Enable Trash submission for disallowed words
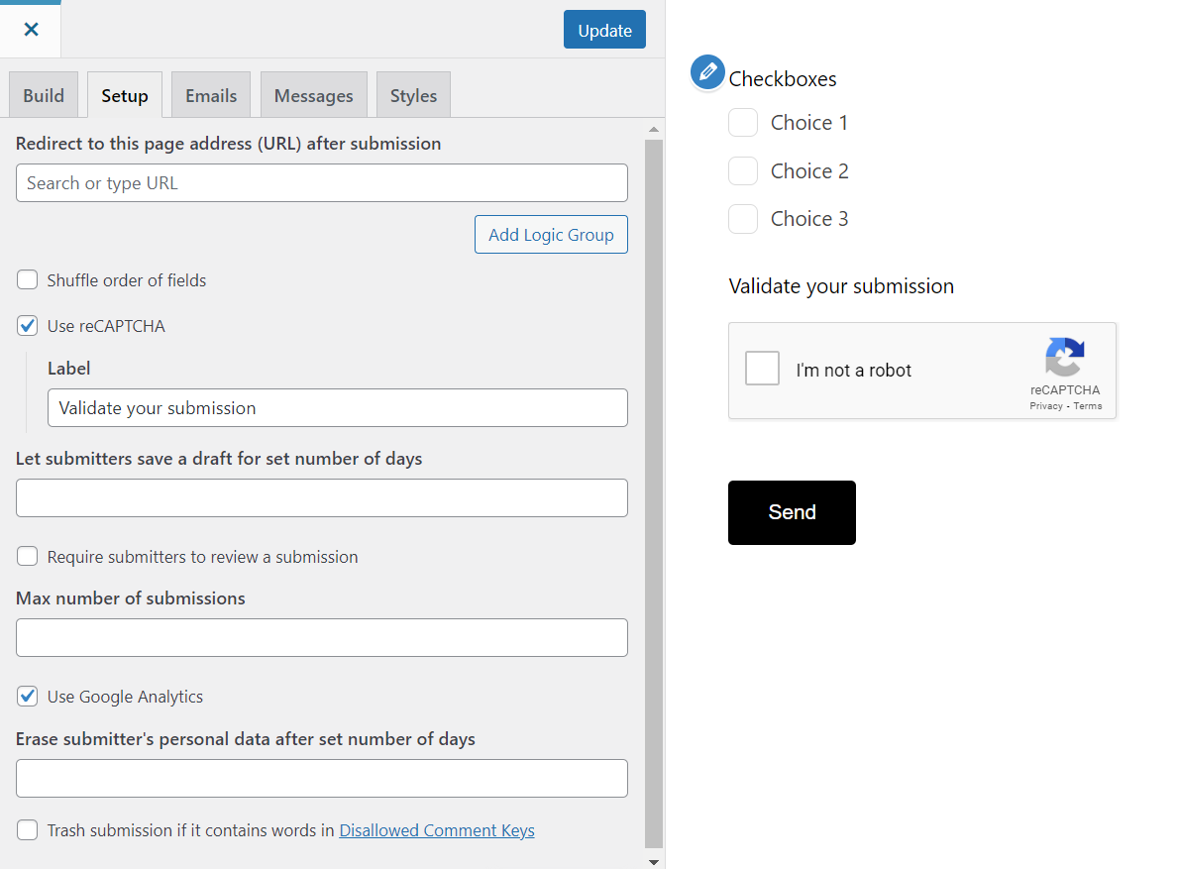1178x869 pixels. pos(28,830)
